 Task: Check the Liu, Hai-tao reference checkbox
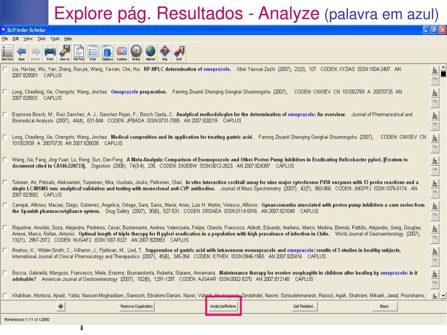pyautogui.click(x=5, y=69)
